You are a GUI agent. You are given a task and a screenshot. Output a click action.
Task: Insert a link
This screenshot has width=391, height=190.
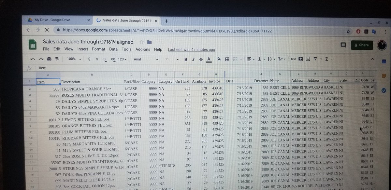[293, 59]
